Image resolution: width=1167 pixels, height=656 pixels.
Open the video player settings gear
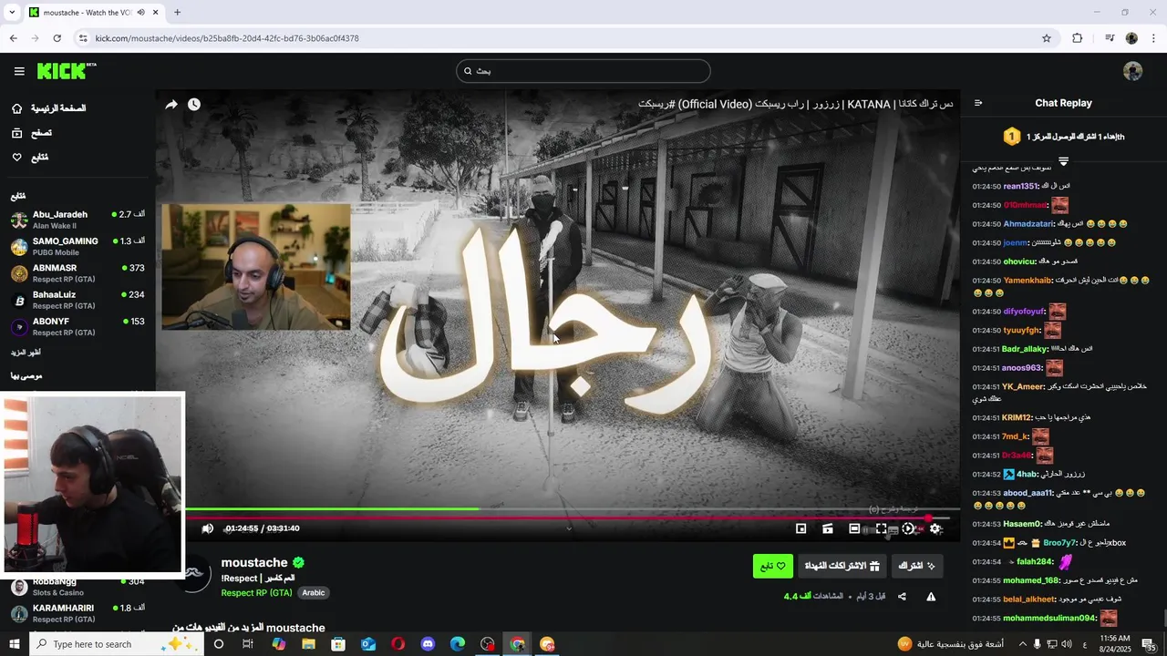point(935,528)
